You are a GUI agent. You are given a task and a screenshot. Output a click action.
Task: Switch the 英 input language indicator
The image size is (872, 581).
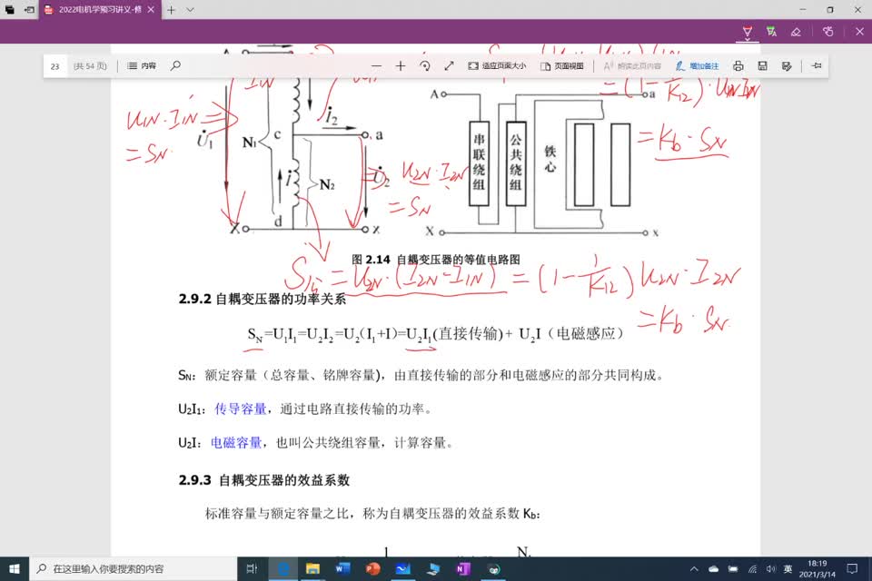click(x=788, y=569)
